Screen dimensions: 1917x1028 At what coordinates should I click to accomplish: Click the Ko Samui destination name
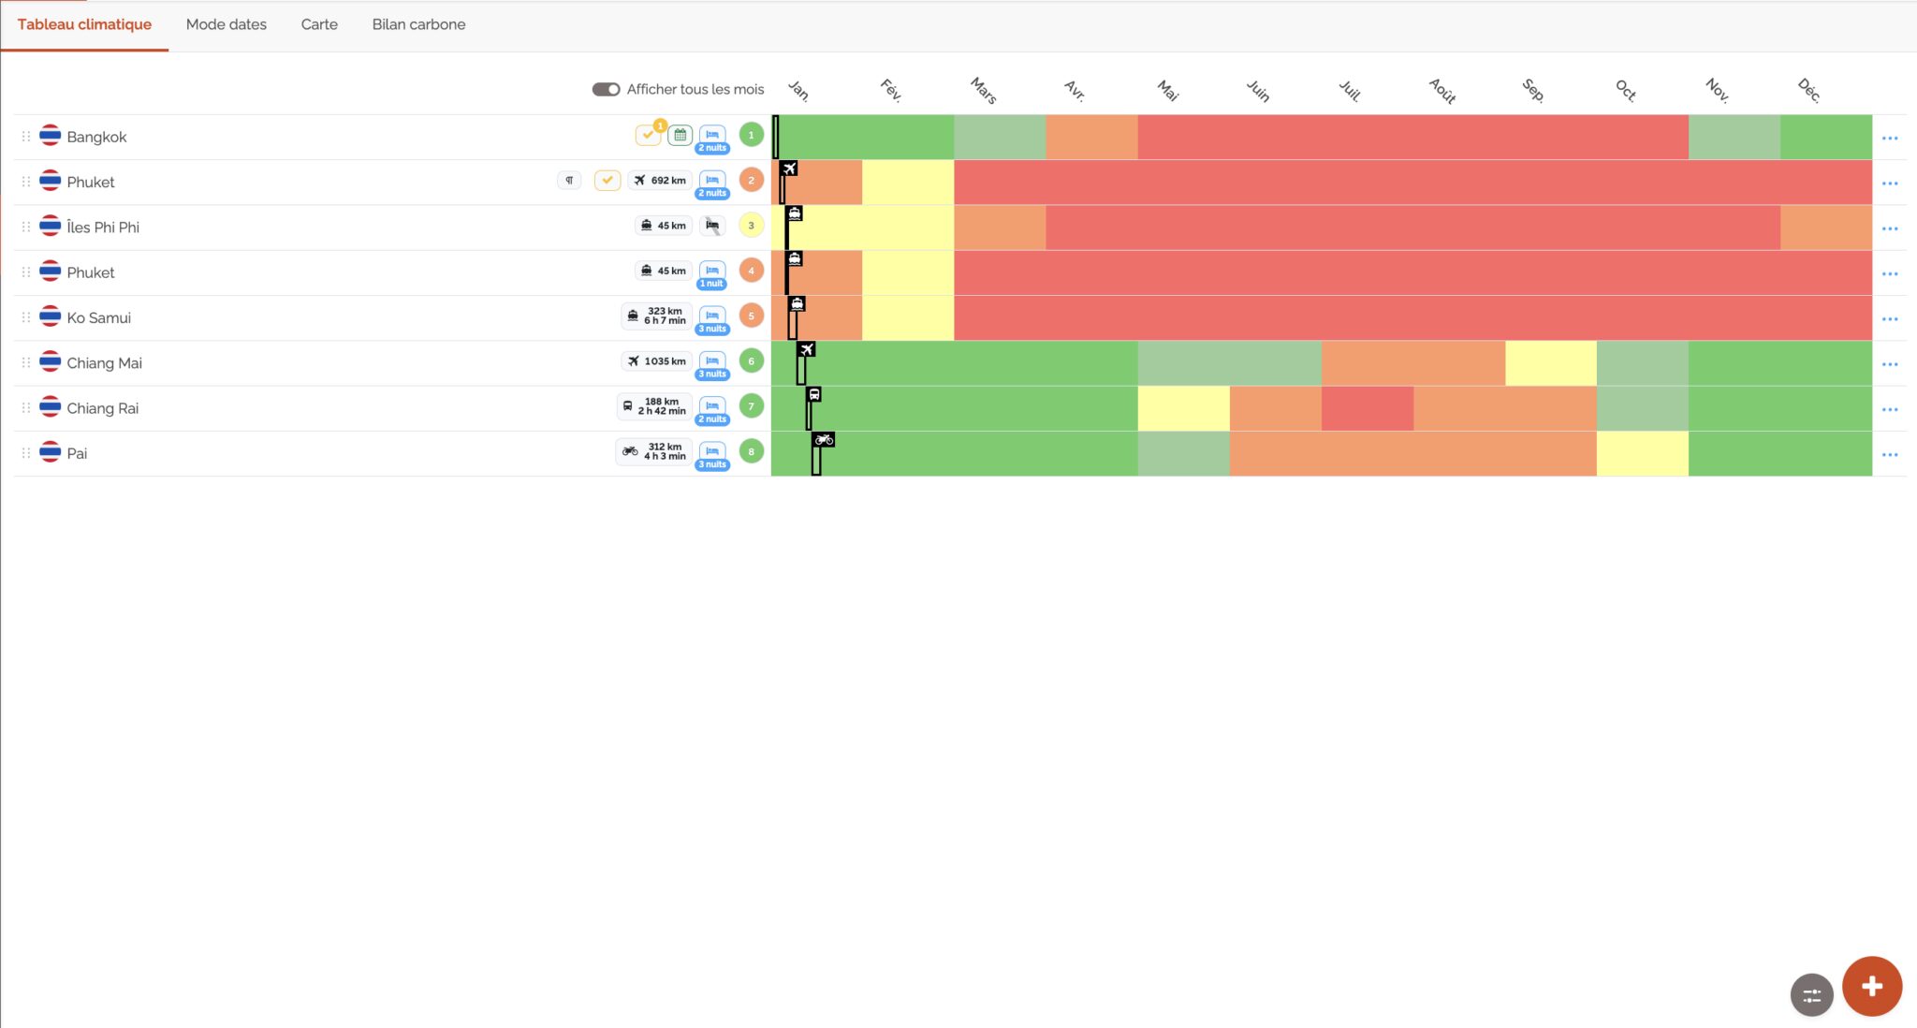pyautogui.click(x=98, y=317)
